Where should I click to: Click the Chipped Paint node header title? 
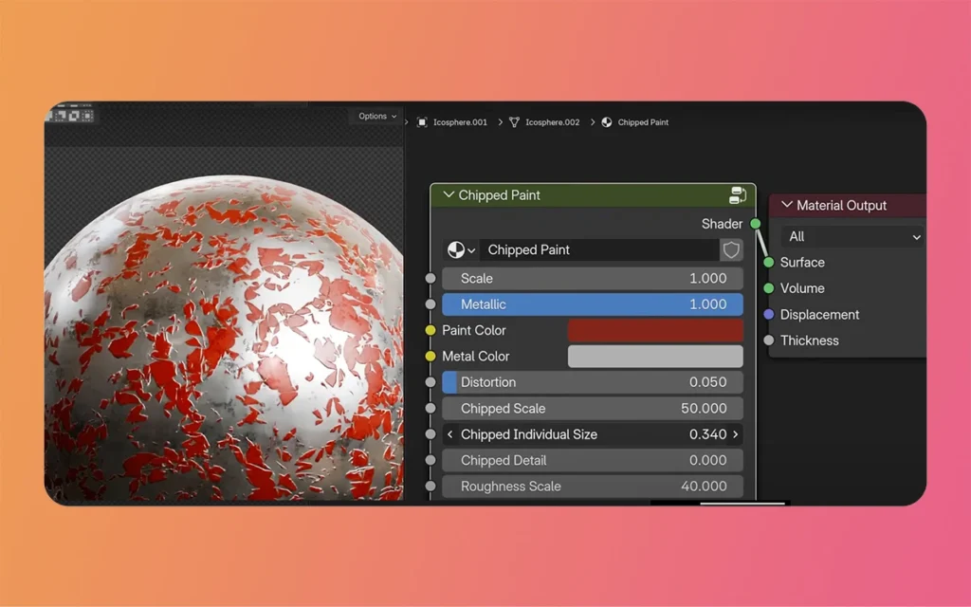click(x=499, y=195)
